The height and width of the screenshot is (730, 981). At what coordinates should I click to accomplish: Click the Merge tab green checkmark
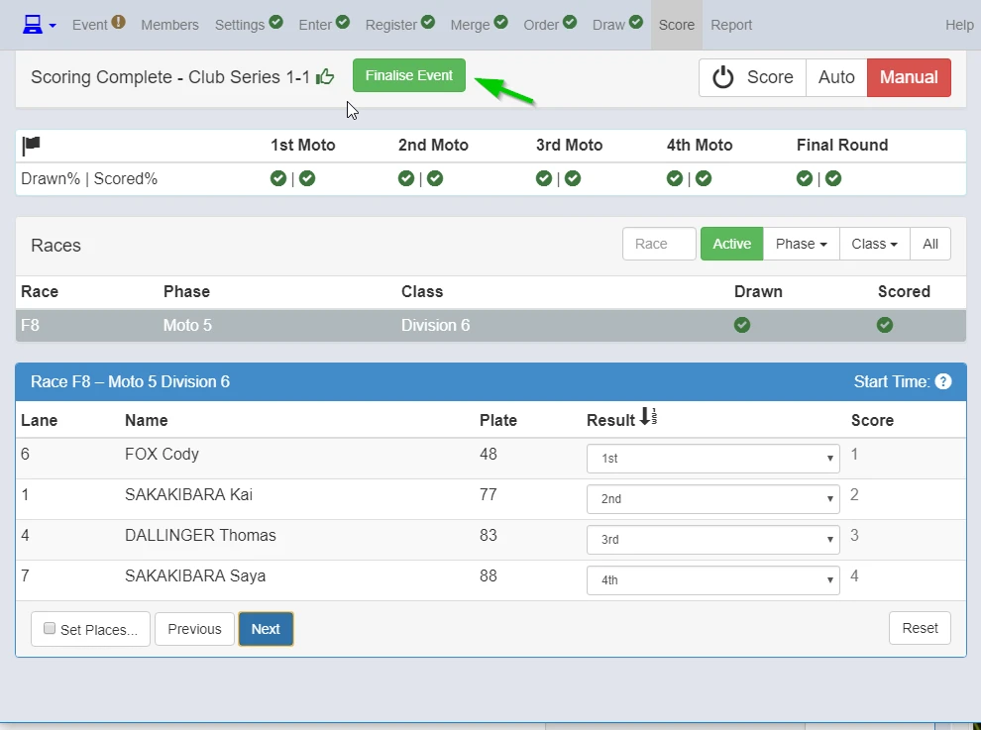(501, 23)
